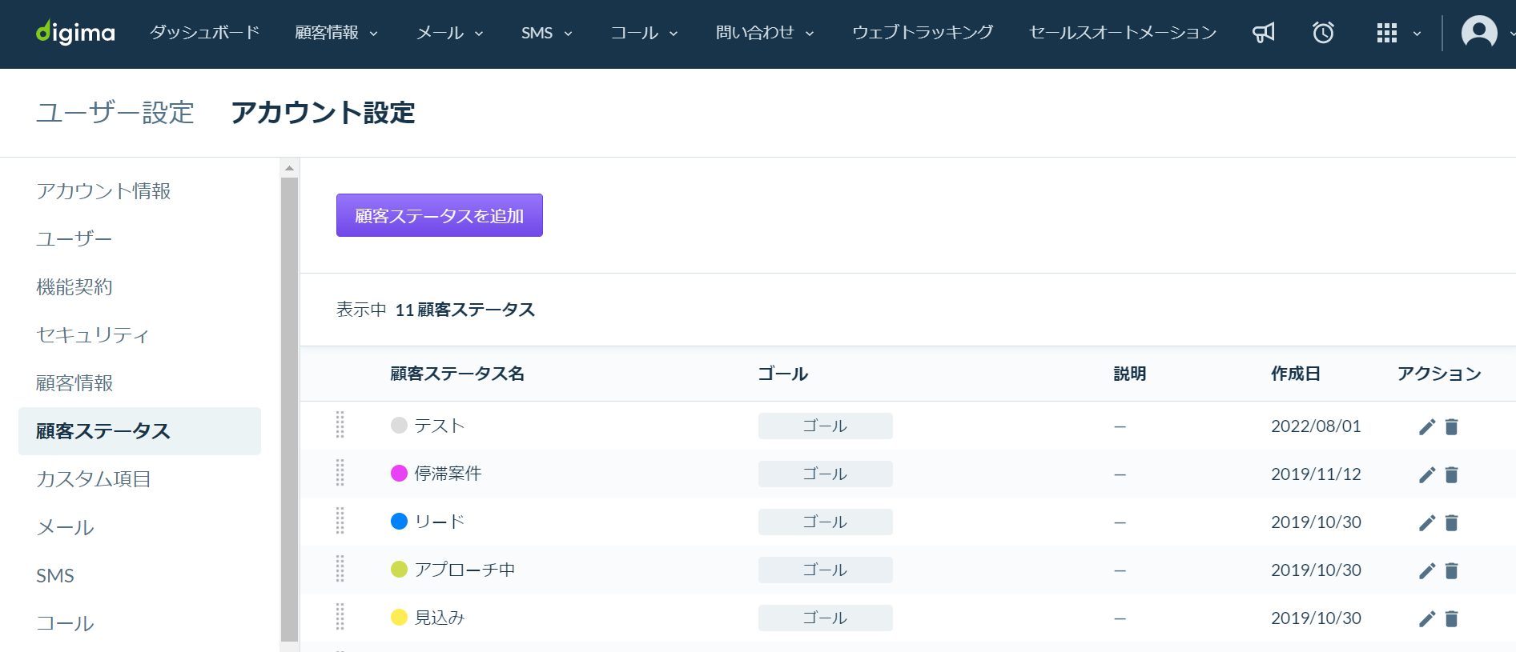
Task: Expand the SMS top menu
Action: pos(547,33)
